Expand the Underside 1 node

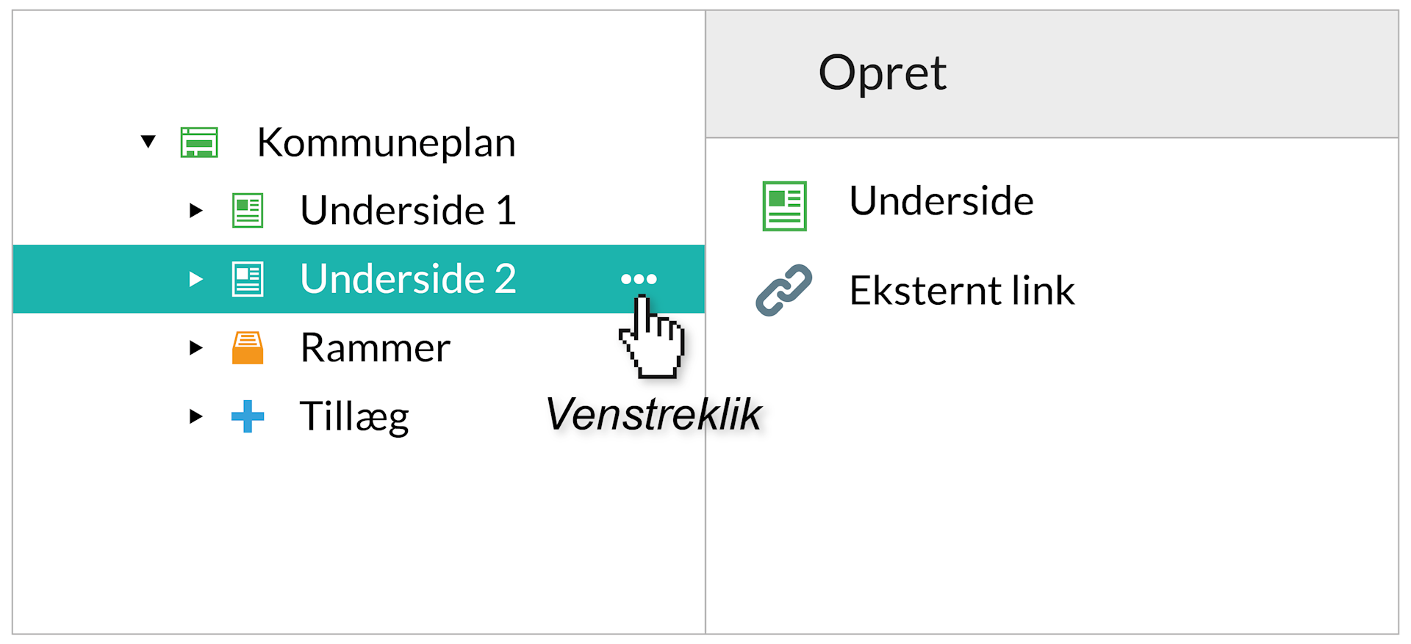tap(195, 211)
